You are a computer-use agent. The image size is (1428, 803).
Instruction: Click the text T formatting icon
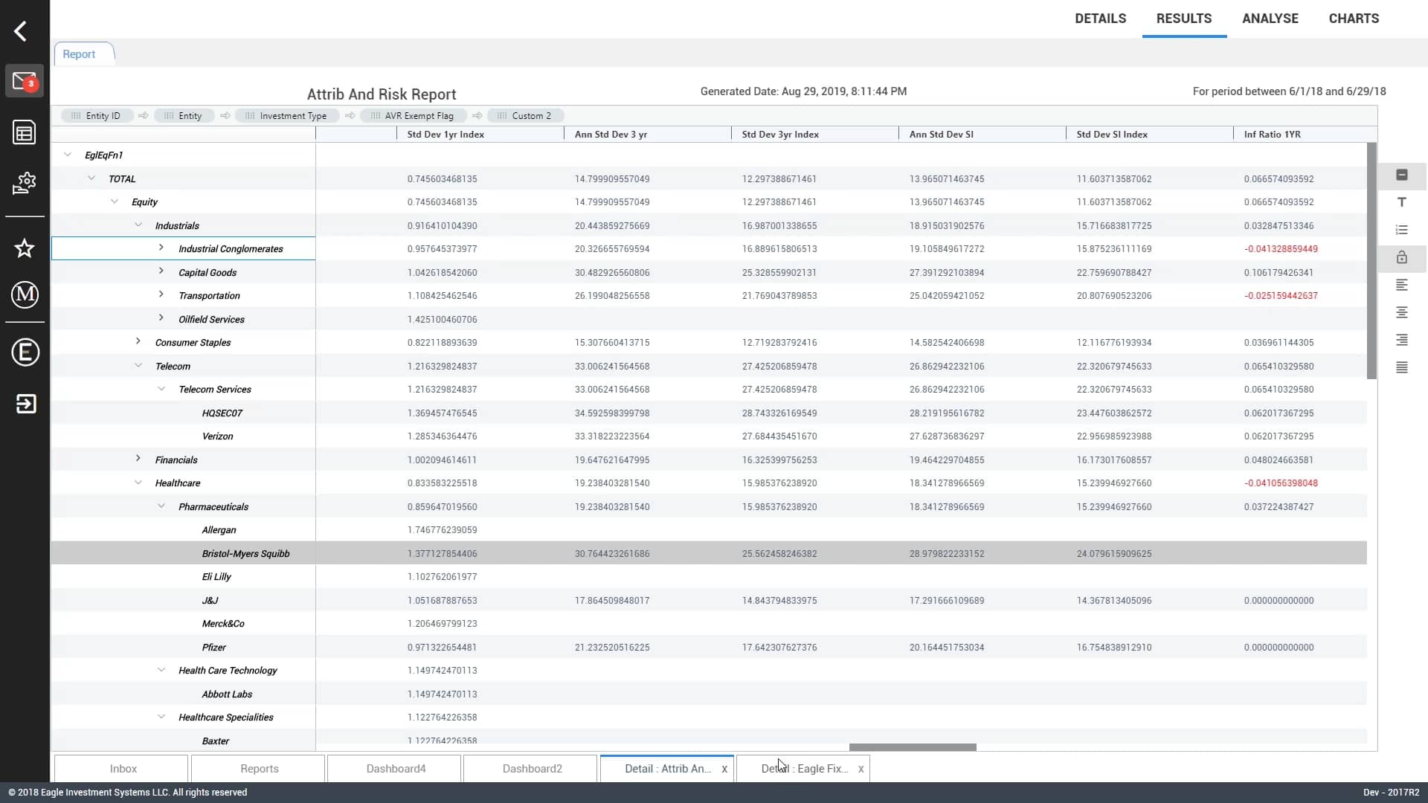click(x=1402, y=202)
